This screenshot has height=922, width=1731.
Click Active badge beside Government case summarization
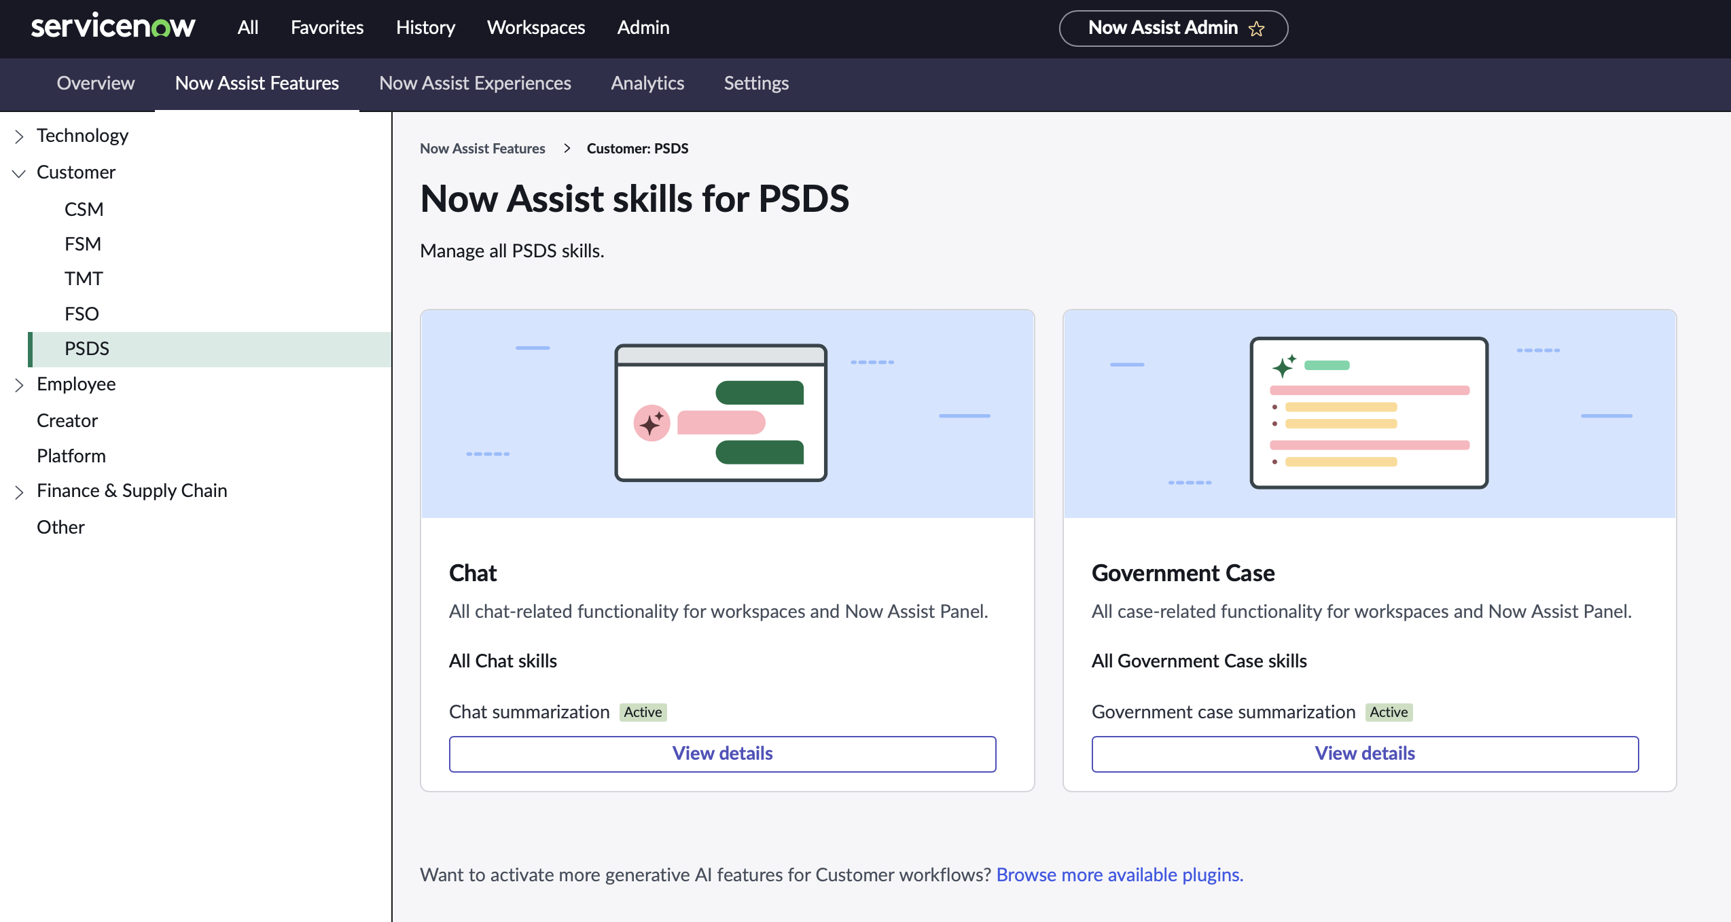pos(1389,712)
